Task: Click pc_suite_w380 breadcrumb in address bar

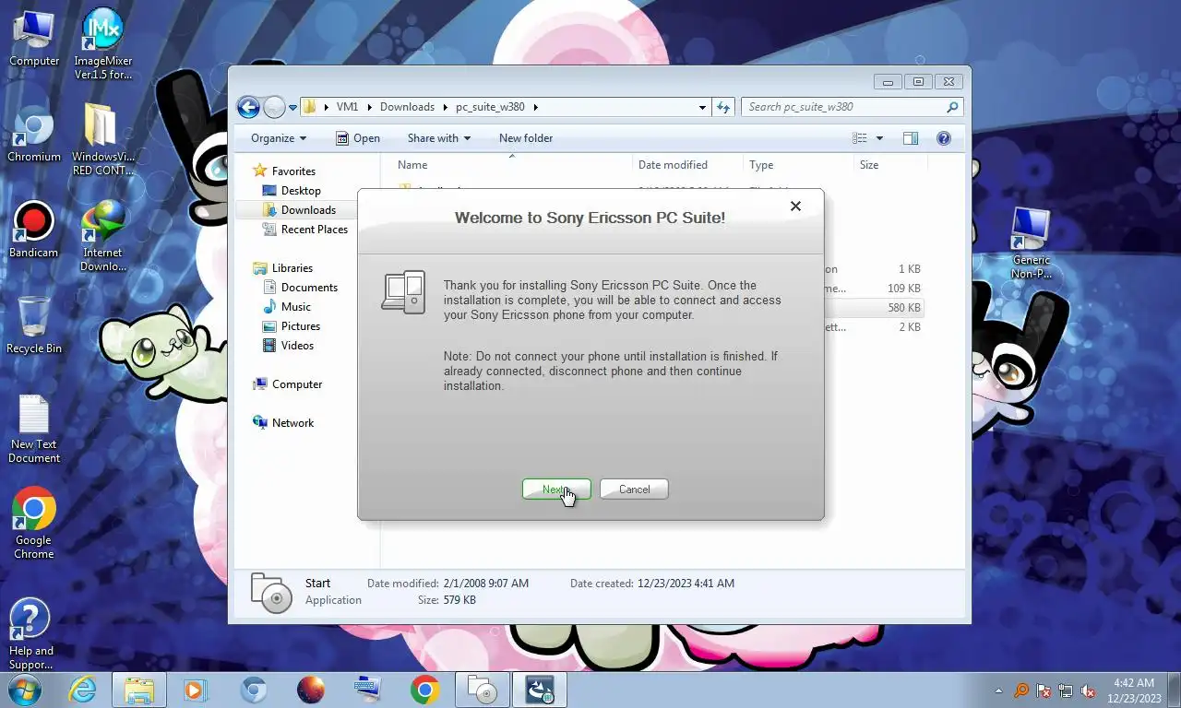Action: pyautogui.click(x=490, y=107)
